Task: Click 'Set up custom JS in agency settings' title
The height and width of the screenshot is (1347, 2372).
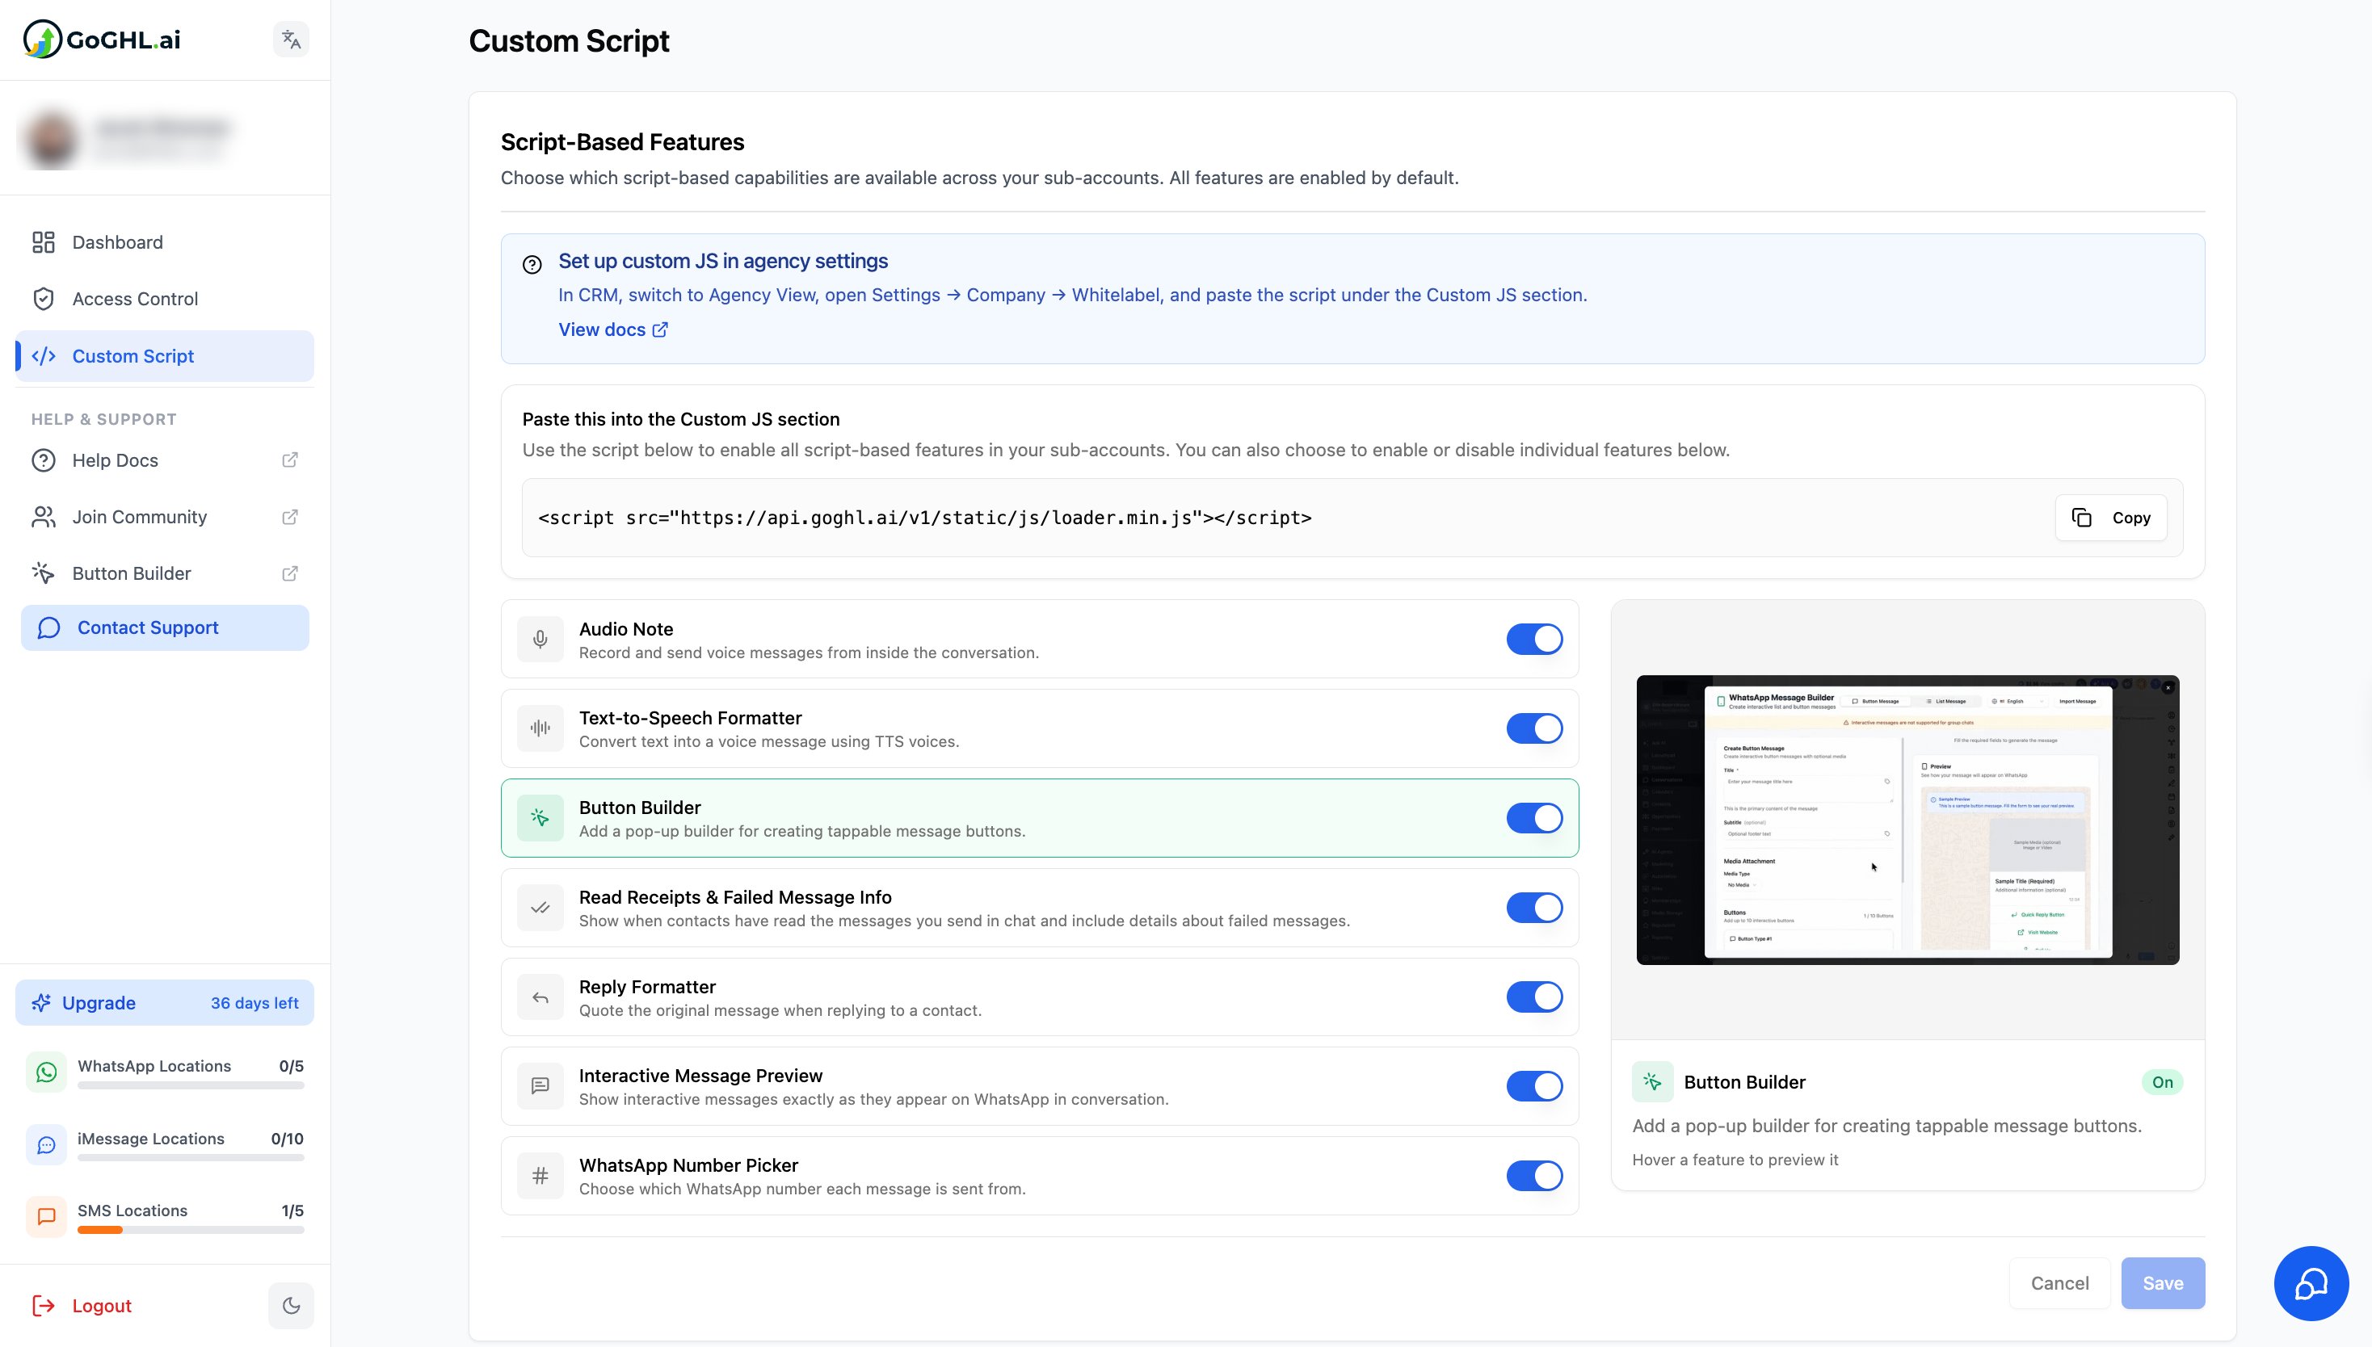Action: 723,261
